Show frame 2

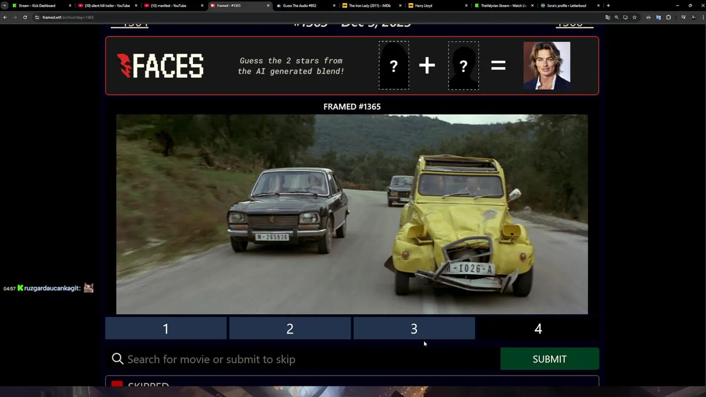(x=290, y=329)
